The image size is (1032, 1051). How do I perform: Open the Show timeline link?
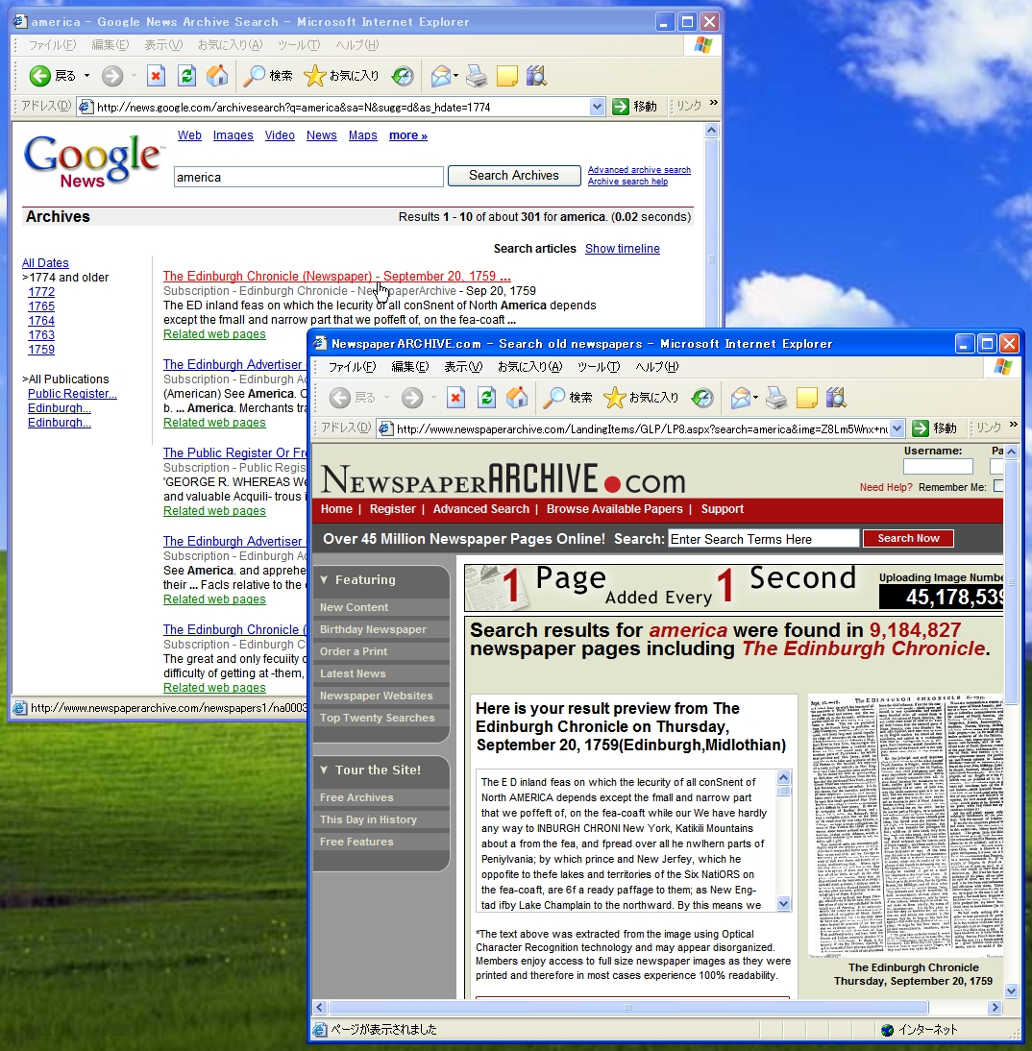tap(623, 249)
